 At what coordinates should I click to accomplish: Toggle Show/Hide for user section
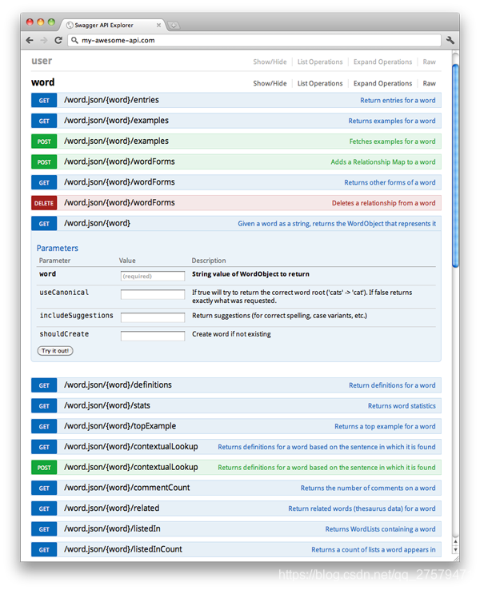click(270, 62)
